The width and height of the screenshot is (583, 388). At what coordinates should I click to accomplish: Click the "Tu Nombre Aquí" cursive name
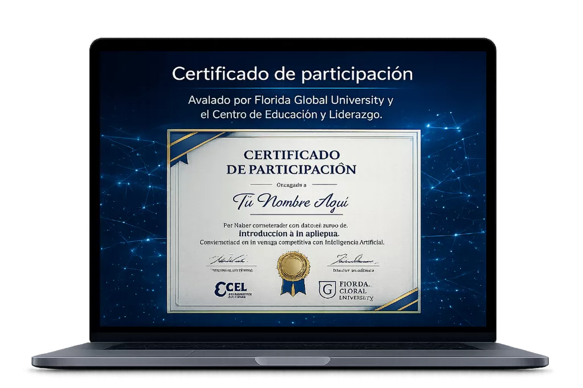click(x=291, y=201)
